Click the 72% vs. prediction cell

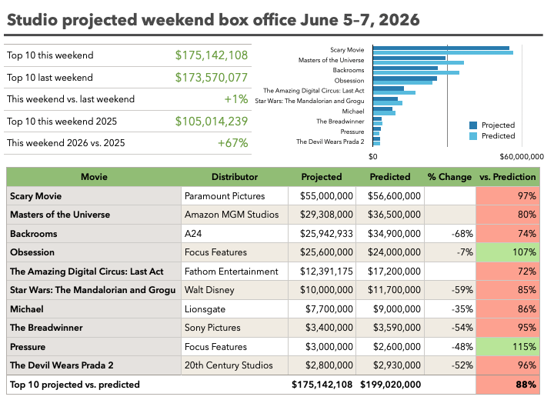click(x=507, y=272)
